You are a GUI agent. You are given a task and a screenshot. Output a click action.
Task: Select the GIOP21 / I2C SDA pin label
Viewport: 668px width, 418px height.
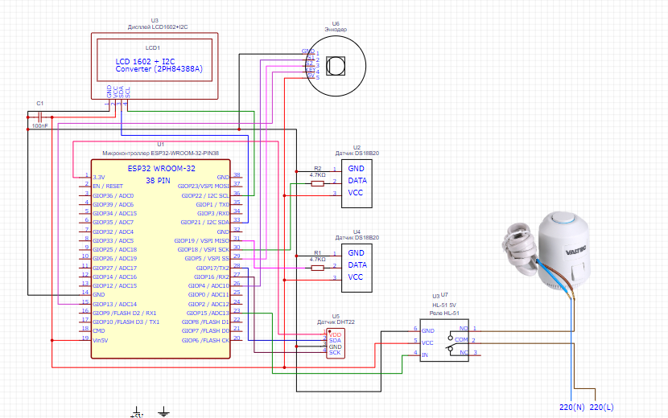[205, 222]
